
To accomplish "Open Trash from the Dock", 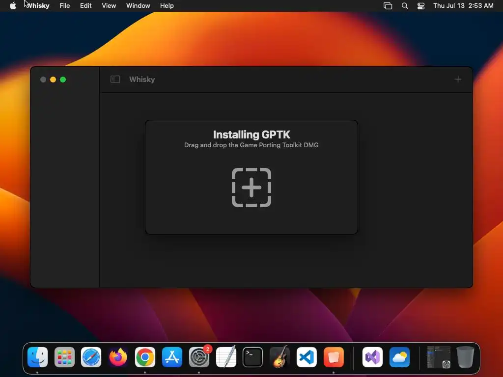I will point(465,357).
